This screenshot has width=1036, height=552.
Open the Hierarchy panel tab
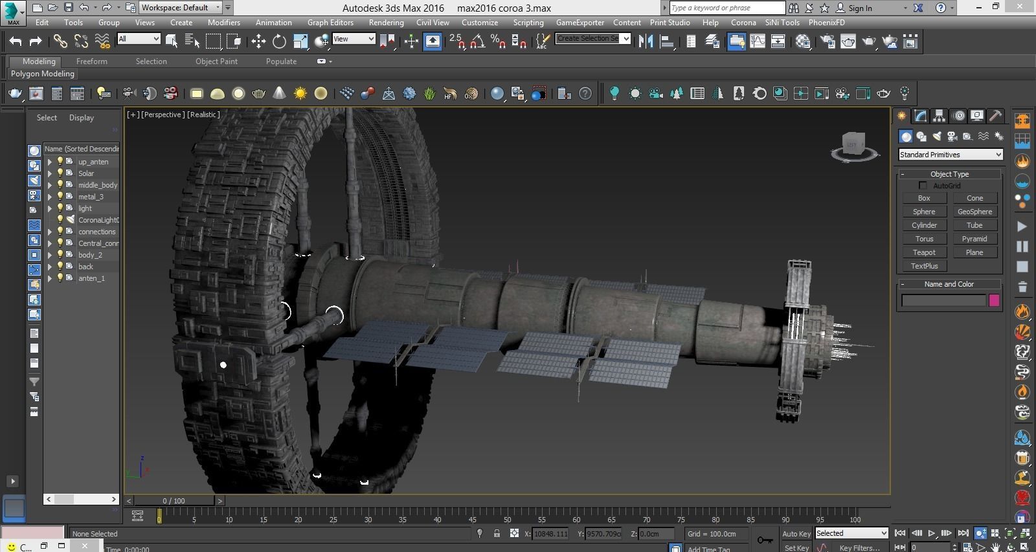939,116
